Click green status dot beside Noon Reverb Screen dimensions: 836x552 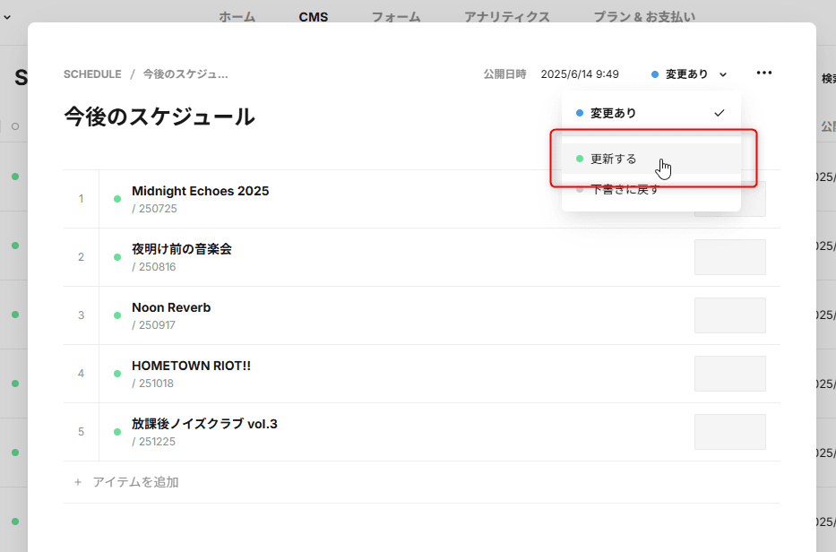click(117, 315)
